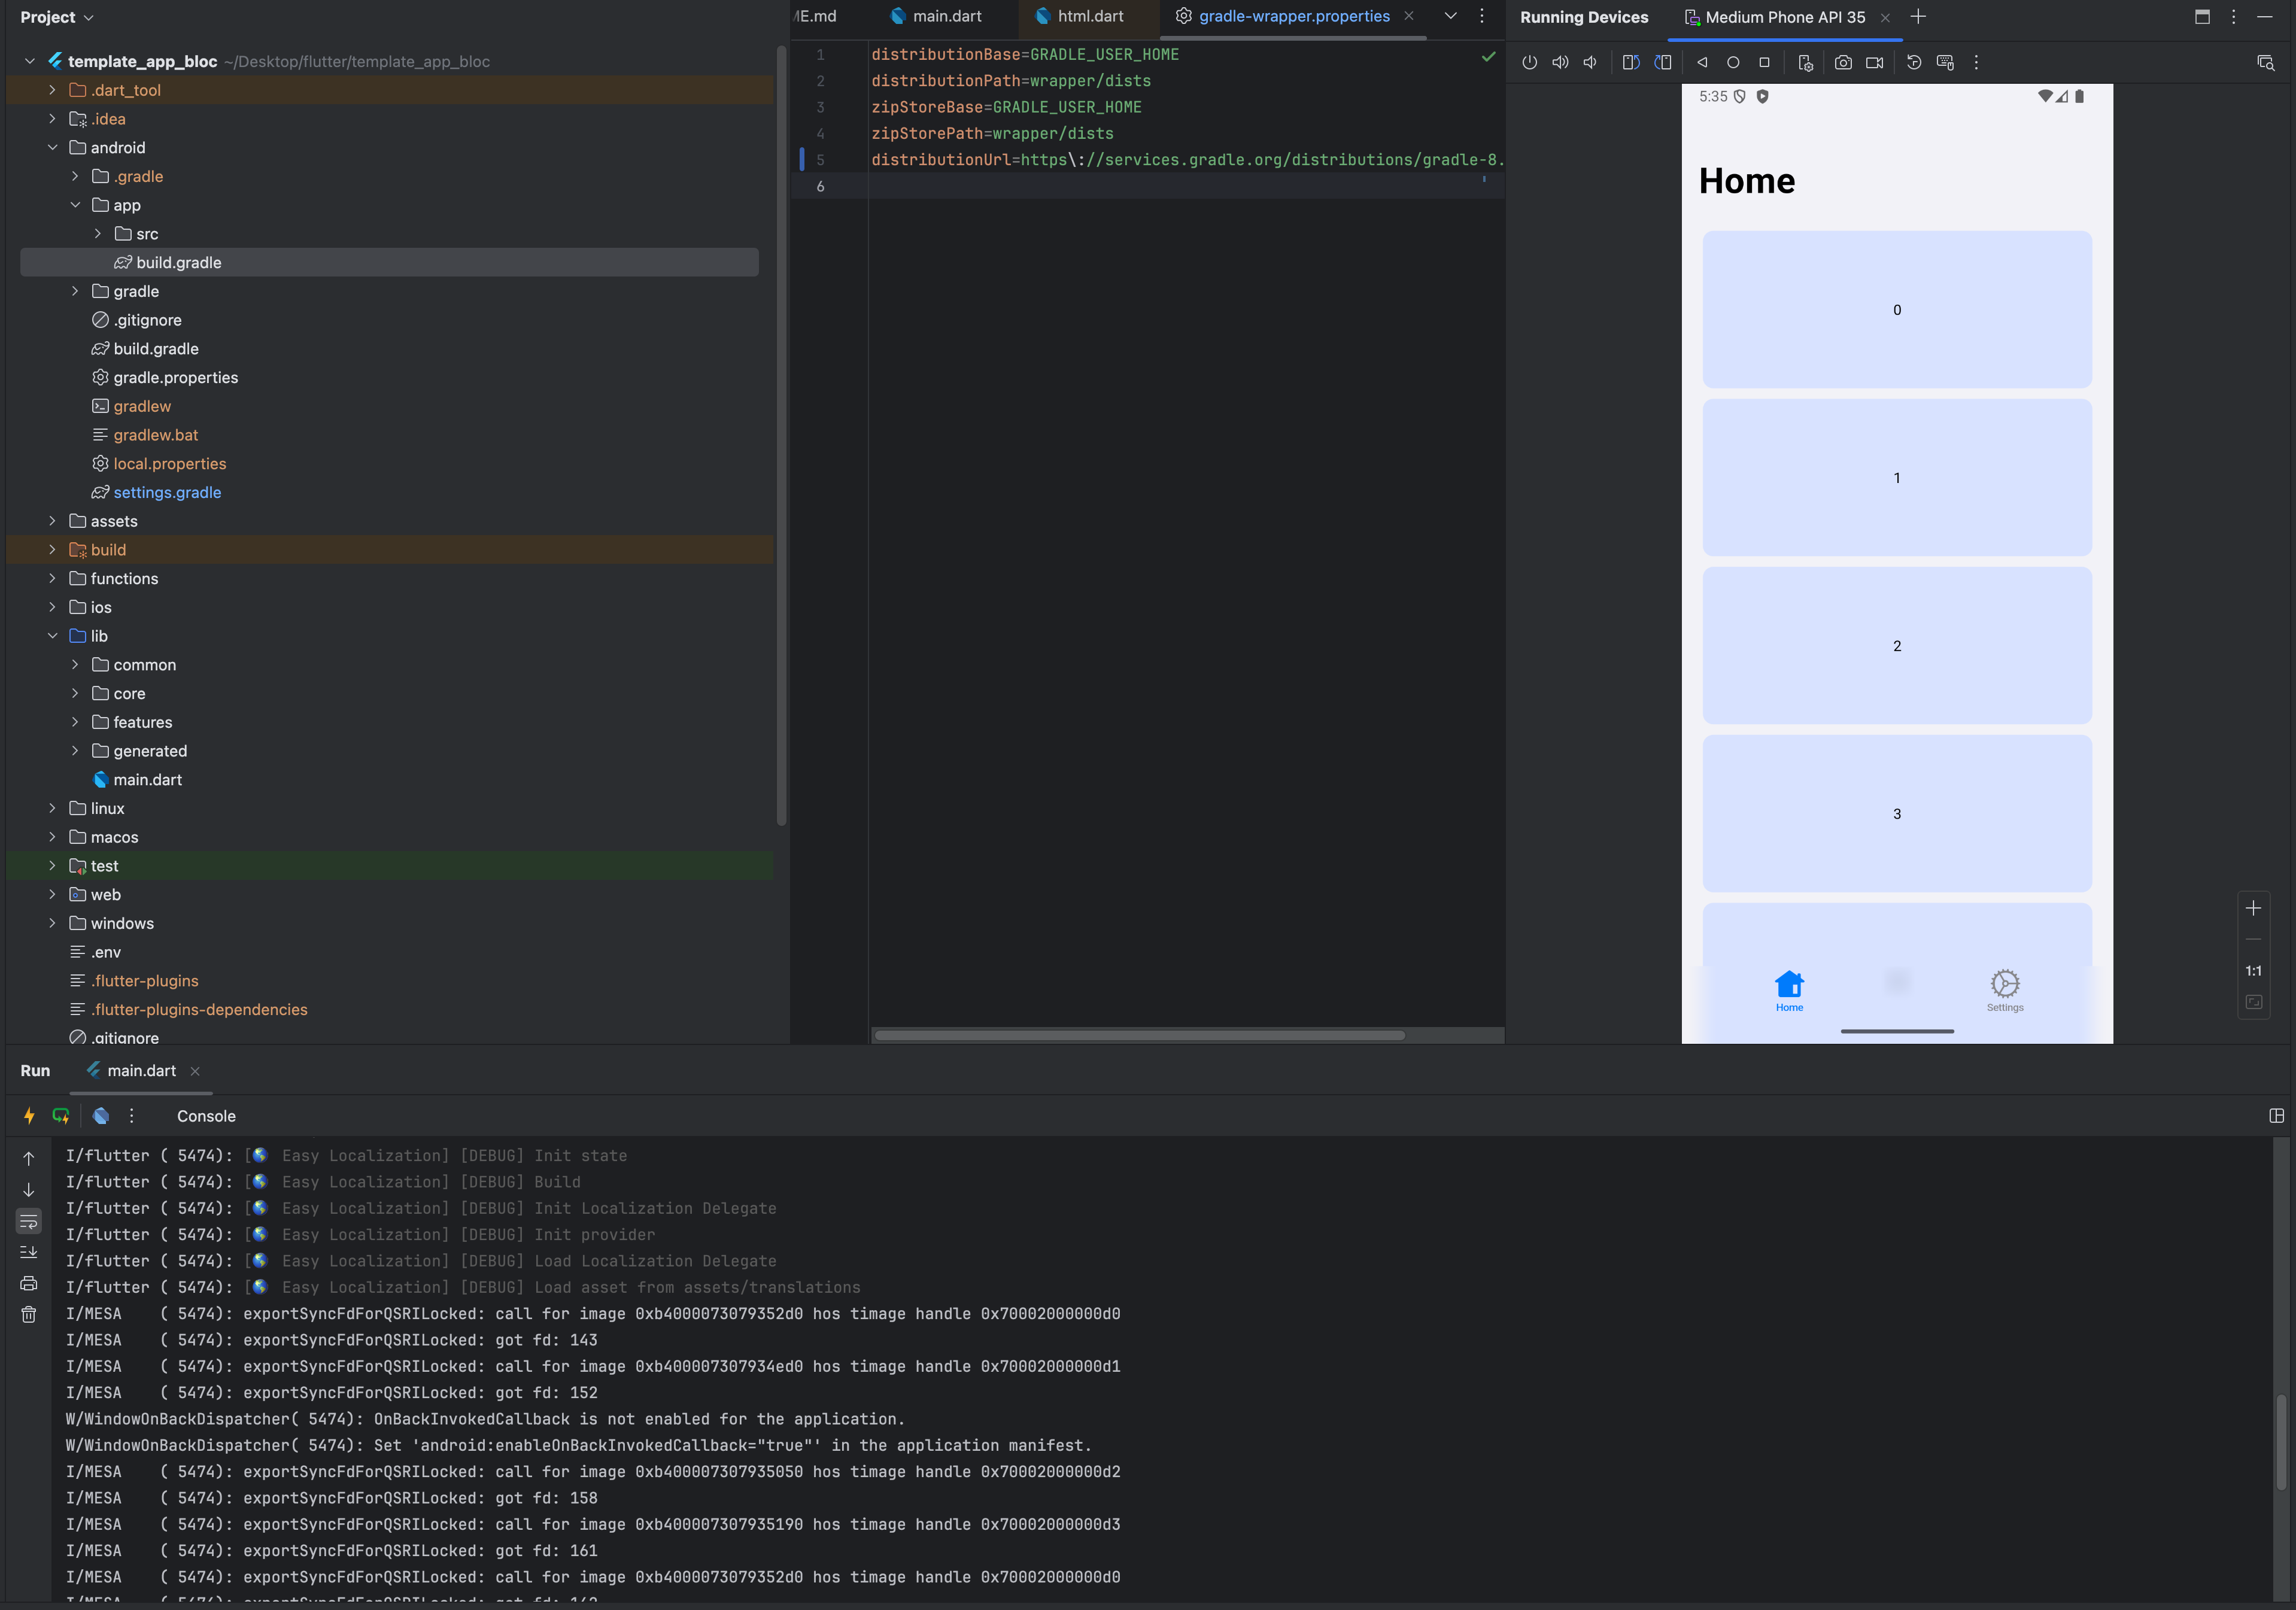This screenshot has width=2296, height=1610.
Task: Open Layout Inspector icon in Running Devices
Action: point(2266,62)
